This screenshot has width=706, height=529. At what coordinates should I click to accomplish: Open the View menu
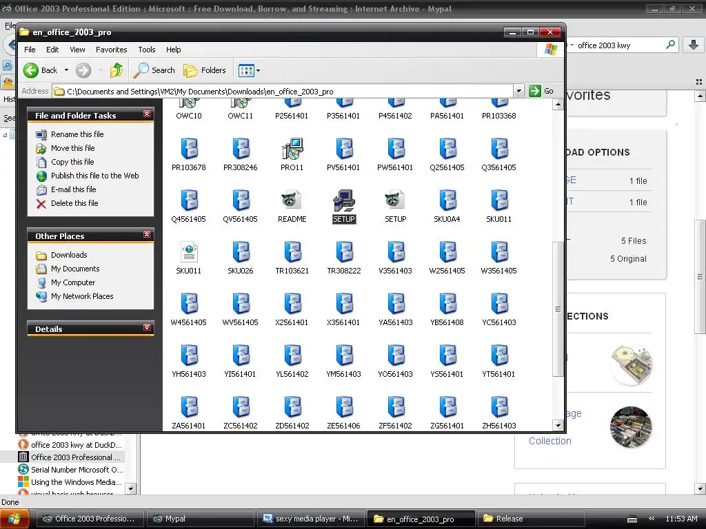(x=77, y=50)
